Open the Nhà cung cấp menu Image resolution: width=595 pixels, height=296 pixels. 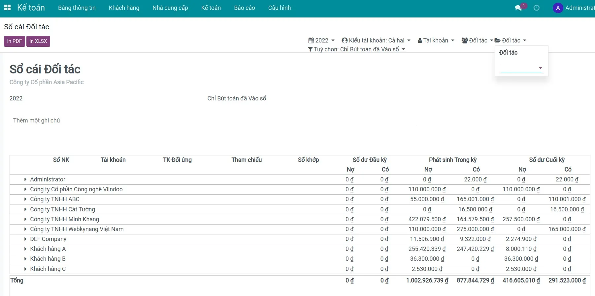pos(170,8)
